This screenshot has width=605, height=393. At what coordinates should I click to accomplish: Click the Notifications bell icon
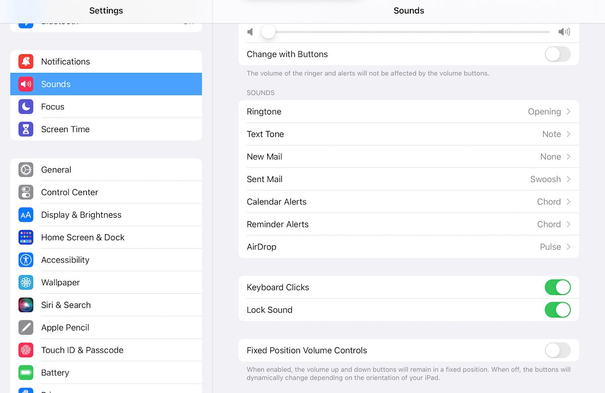26,61
